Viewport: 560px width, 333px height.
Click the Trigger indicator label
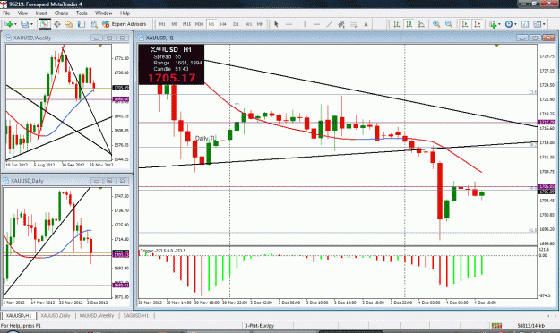point(163,251)
